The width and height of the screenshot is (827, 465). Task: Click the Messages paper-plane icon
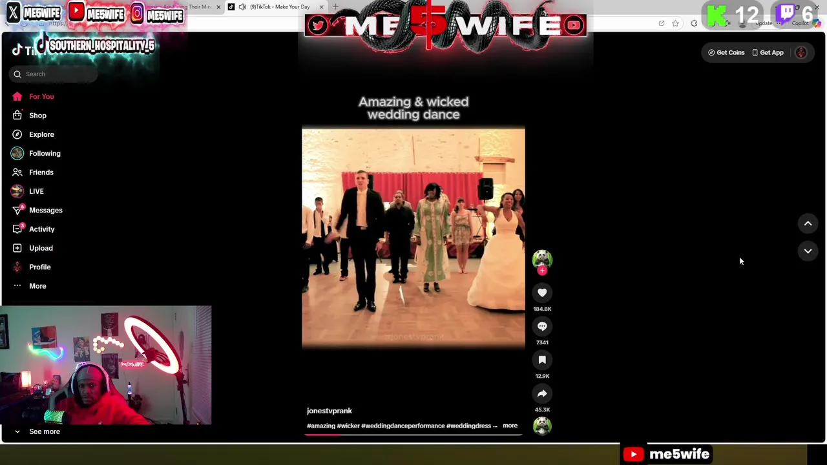(17, 210)
